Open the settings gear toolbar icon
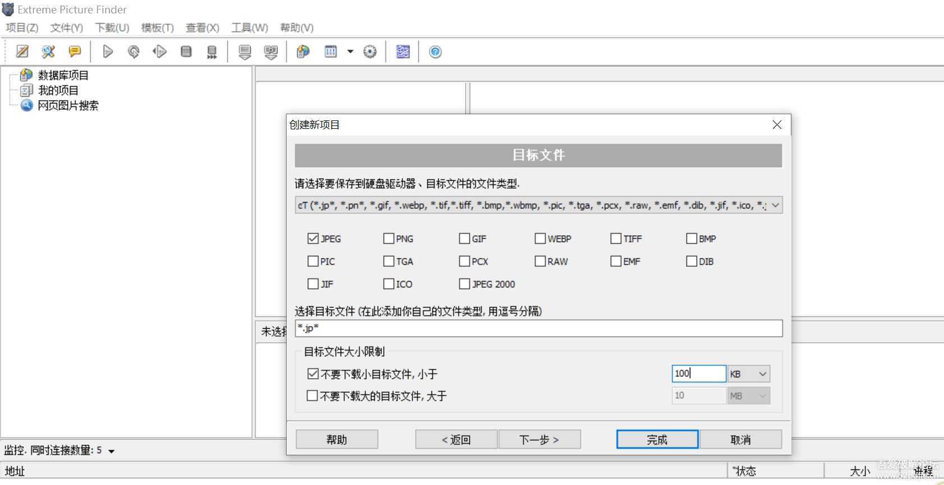The width and height of the screenshot is (944, 485). pos(370,52)
